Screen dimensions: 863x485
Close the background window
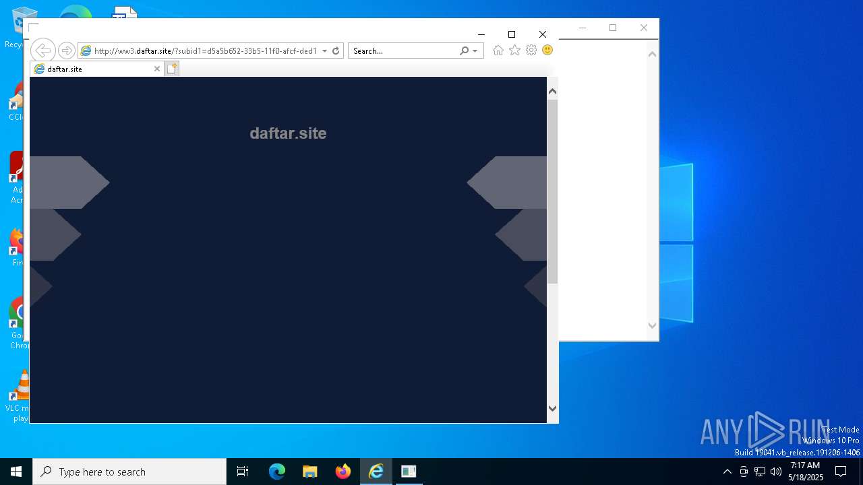[643, 28]
